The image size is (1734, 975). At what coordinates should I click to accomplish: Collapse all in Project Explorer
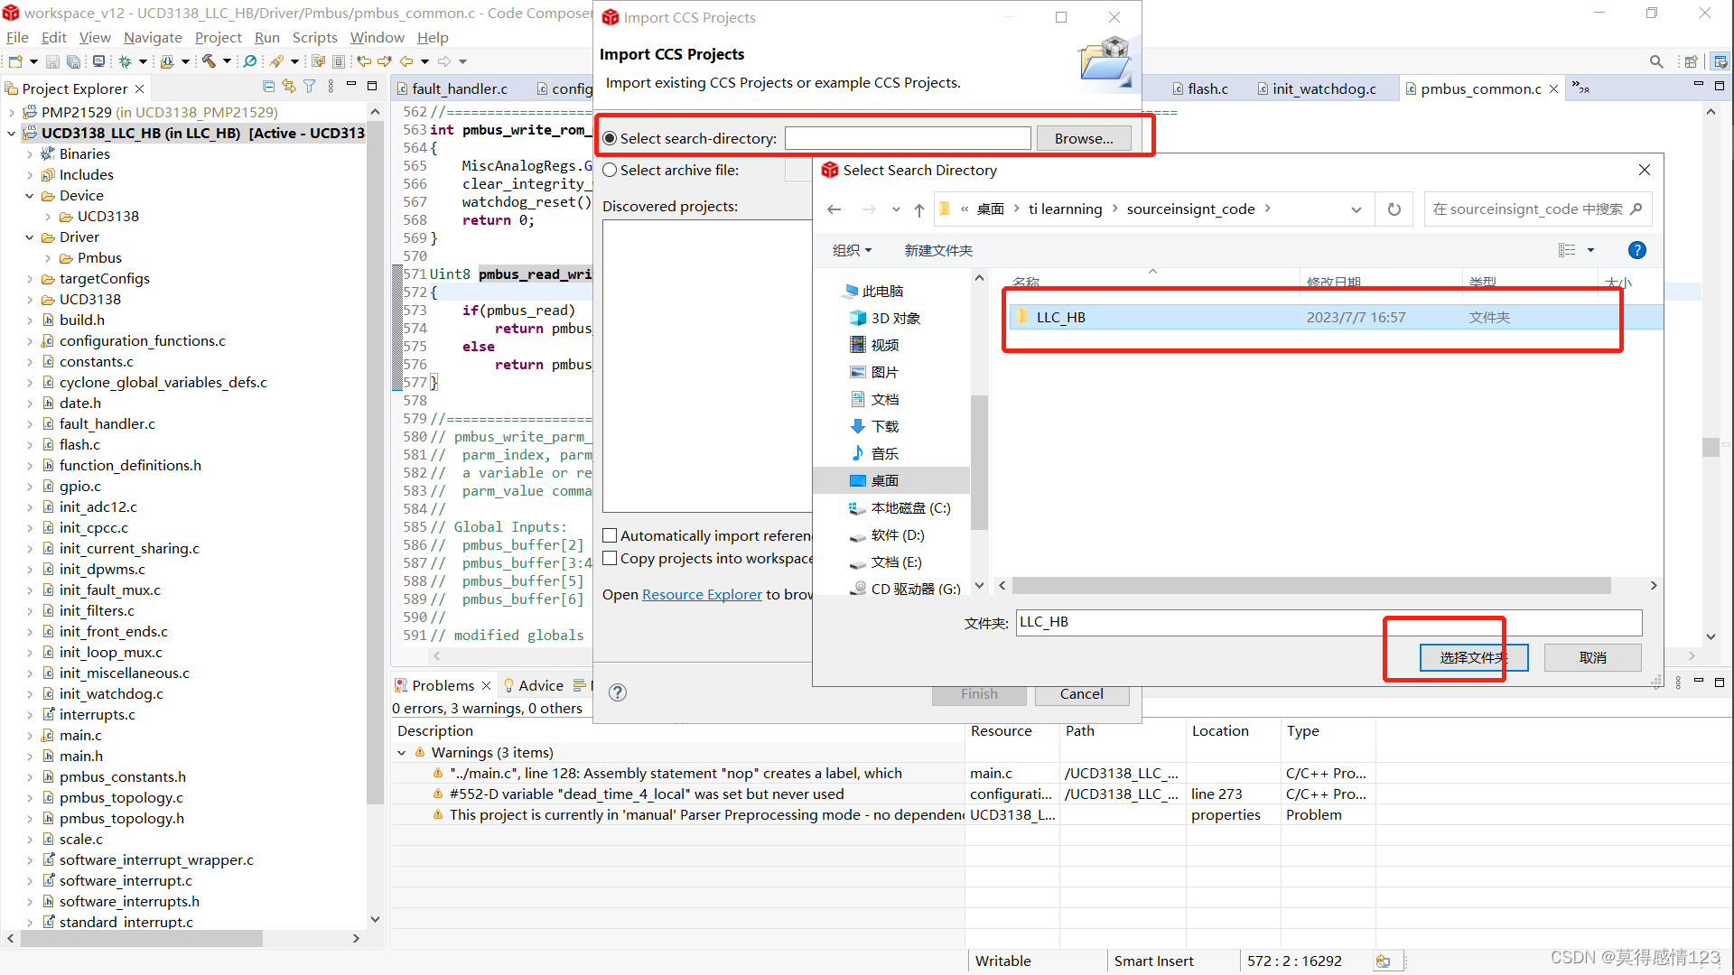[x=268, y=87]
